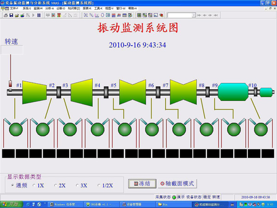Screen dimensions: 277x208
Task: Click the 冻结 freeze button
Action: click(x=142, y=184)
